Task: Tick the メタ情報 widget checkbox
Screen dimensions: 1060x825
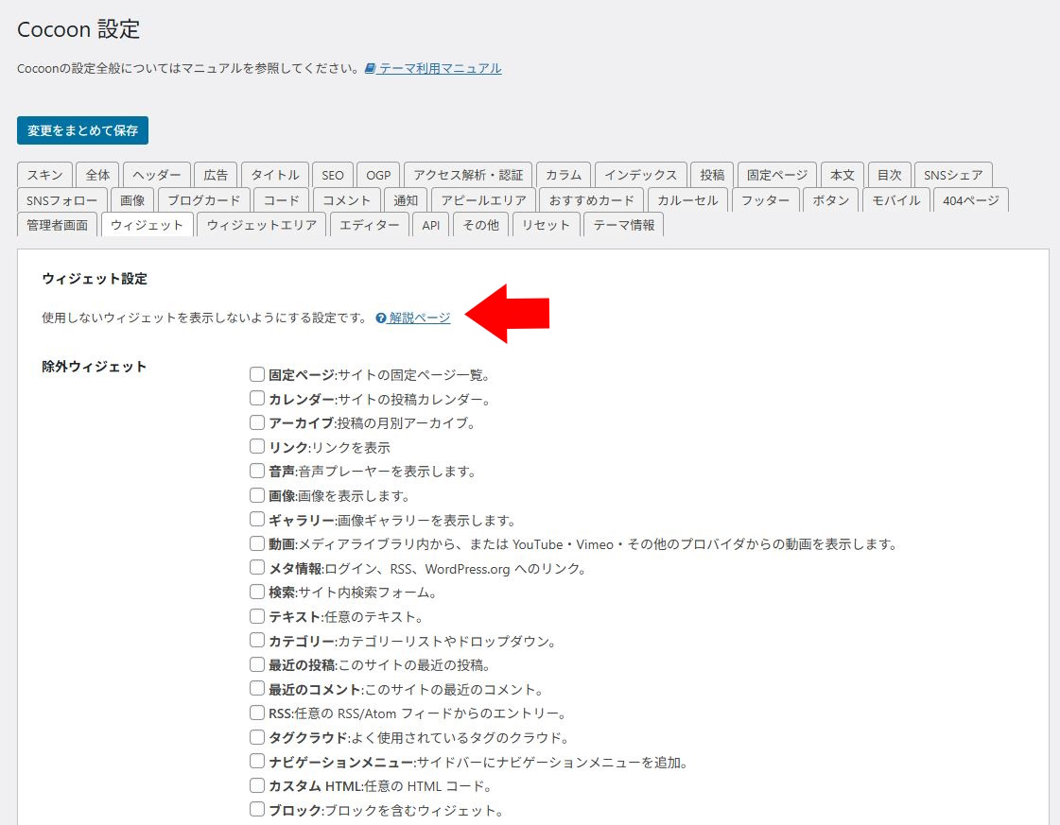Action: tap(257, 568)
